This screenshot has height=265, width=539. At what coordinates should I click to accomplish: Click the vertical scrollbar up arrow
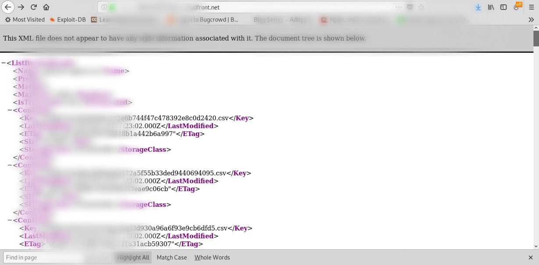[x=536, y=28]
